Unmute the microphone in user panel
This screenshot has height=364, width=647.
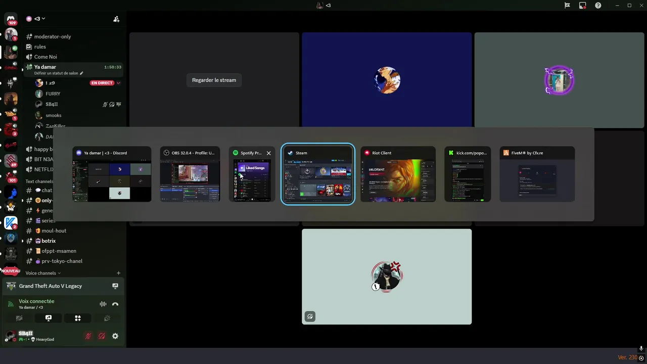click(x=88, y=336)
